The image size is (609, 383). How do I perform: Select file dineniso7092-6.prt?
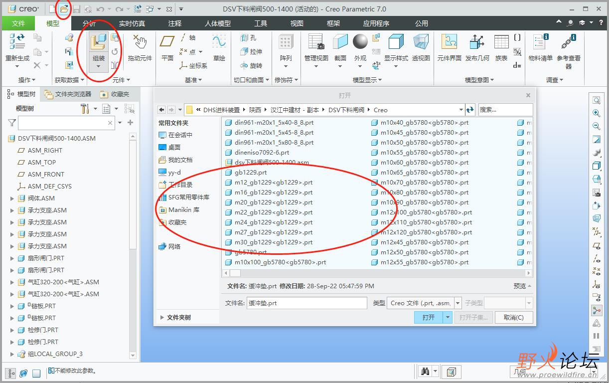(257, 152)
